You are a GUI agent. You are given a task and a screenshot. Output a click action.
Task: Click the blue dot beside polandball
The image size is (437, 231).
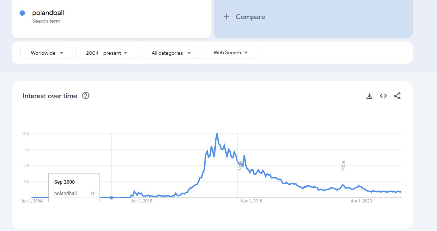pyautogui.click(x=22, y=13)
